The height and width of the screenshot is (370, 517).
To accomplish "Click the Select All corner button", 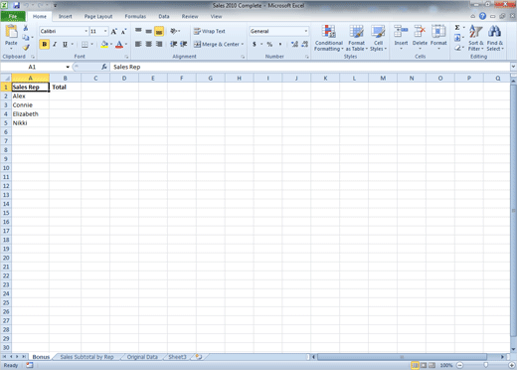I will click(x=6, y=79).
